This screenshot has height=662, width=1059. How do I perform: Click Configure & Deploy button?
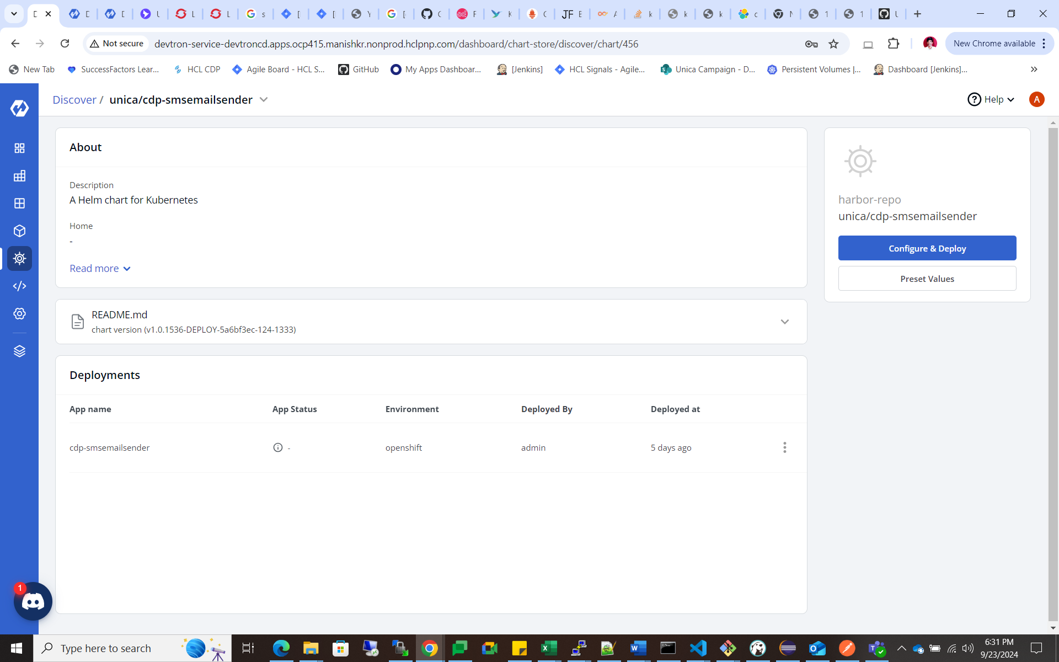pos(927,248)
